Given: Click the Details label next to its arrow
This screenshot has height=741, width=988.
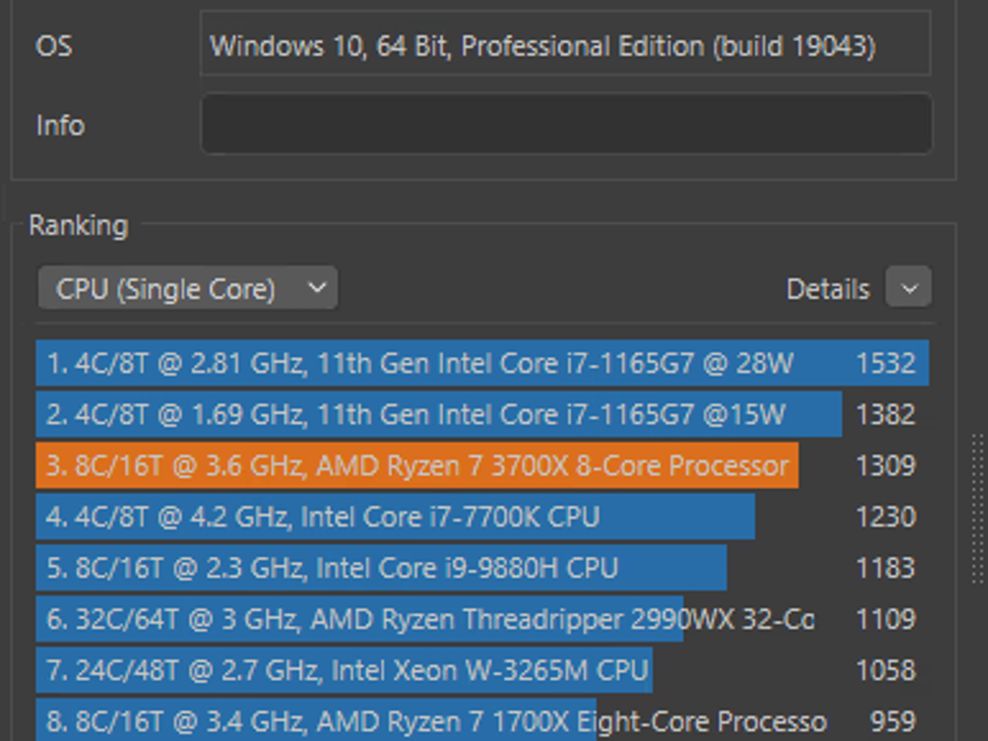Looking at the screenshot, I should click(x=827, y=288).
